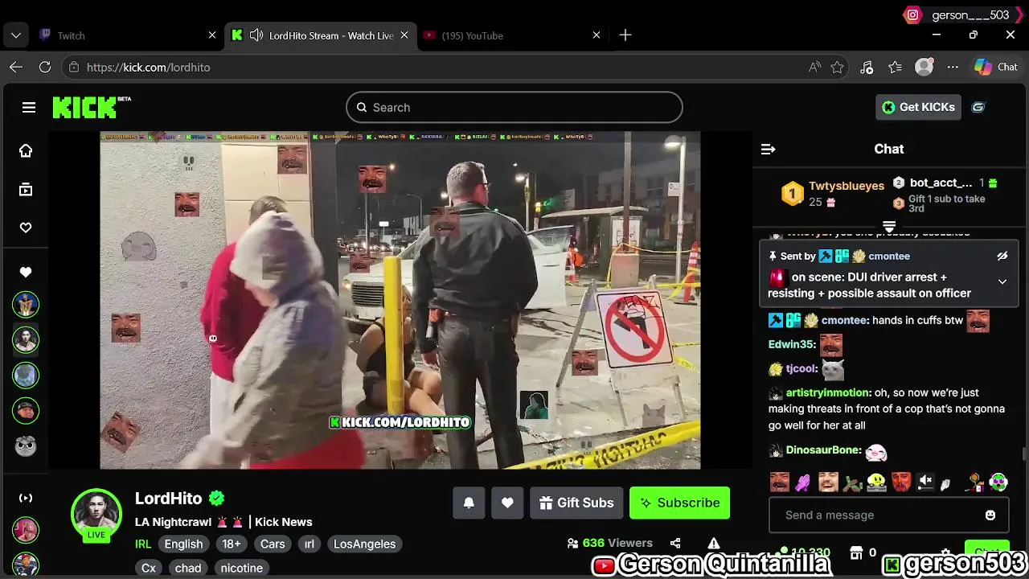Focus the Kick Search box
Viewport: 1029px width, 579px height.
514,107
